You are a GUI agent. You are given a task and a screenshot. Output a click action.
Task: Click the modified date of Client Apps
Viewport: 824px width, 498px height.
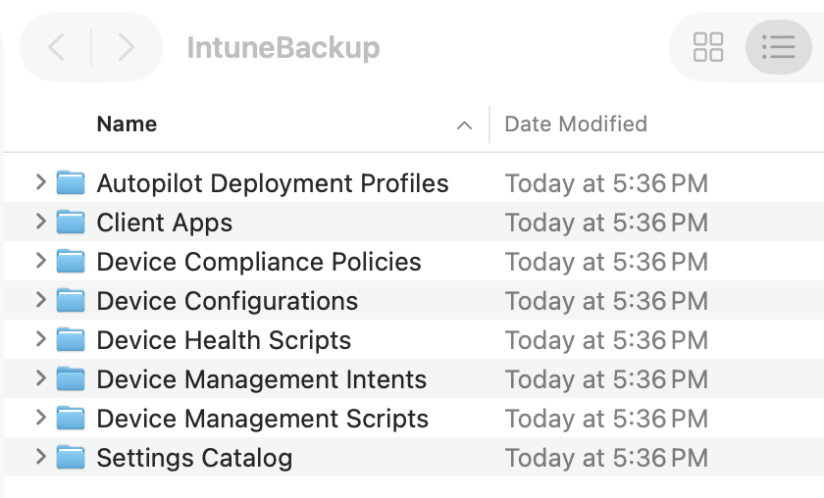click(606, 223)
